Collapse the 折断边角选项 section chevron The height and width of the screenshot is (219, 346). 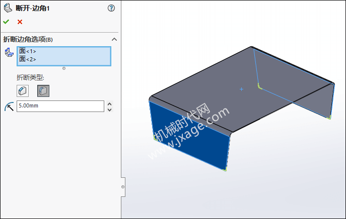point(114,39)
